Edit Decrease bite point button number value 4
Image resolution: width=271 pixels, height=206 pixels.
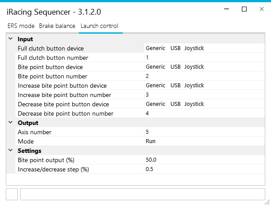tap(204, 113)
